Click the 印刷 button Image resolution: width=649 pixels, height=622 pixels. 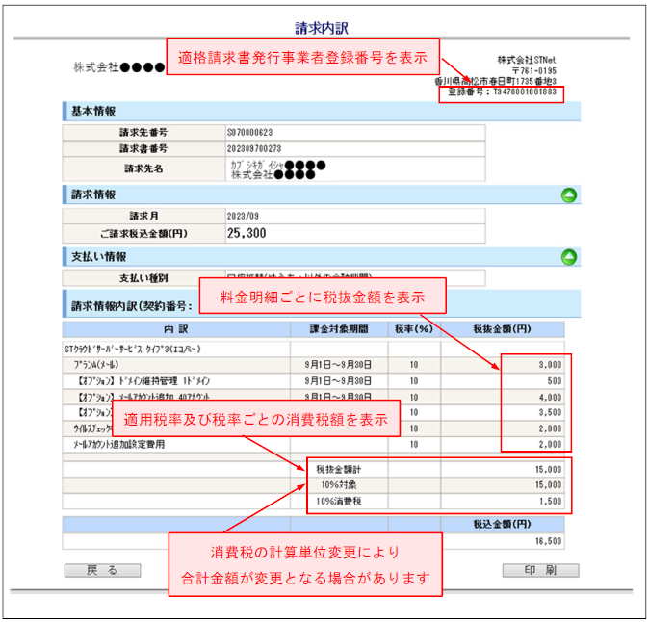coord(540,570)
